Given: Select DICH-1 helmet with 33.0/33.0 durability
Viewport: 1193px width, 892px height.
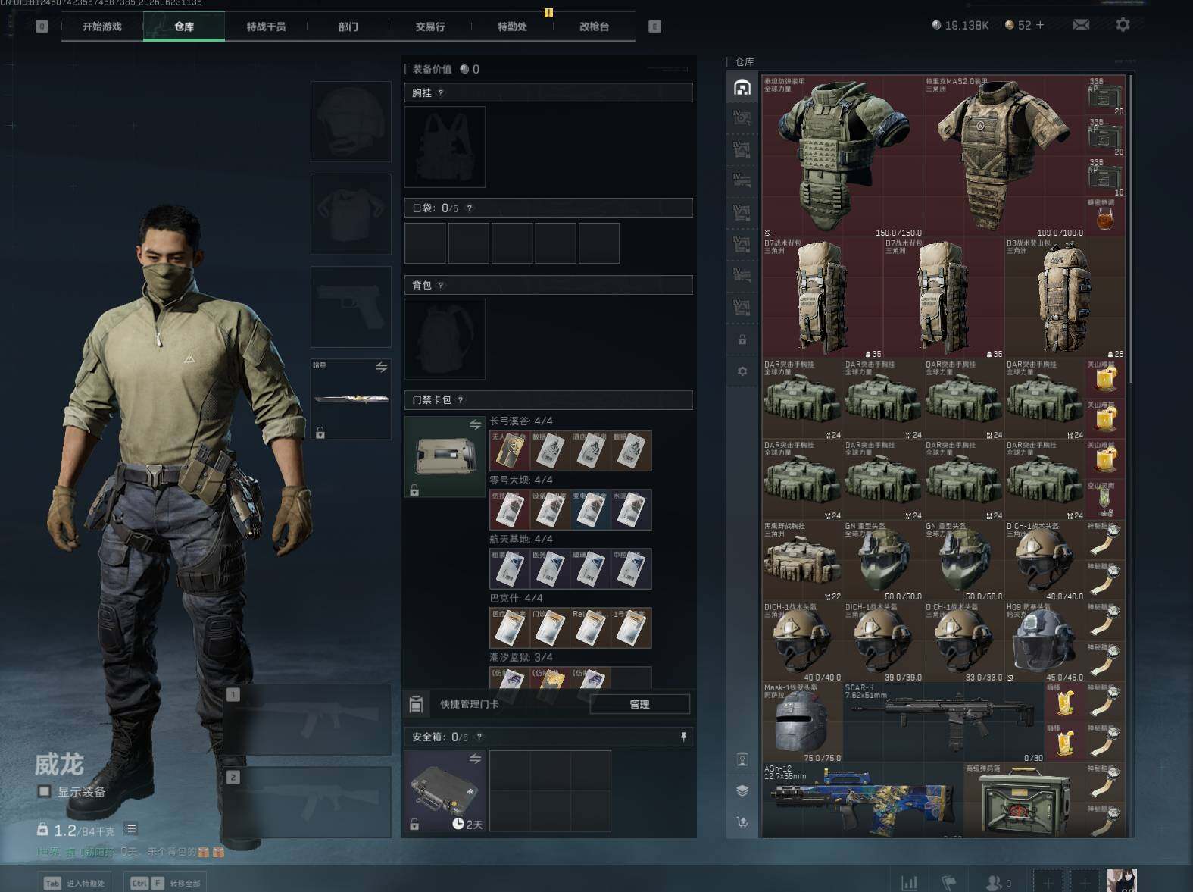Looking at the screenshot, I should [963, 642].
